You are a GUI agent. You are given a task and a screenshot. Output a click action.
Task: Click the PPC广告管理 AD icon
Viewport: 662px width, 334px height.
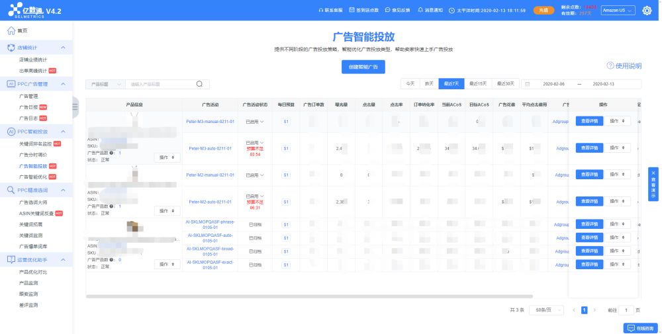(x=11, y=84)
